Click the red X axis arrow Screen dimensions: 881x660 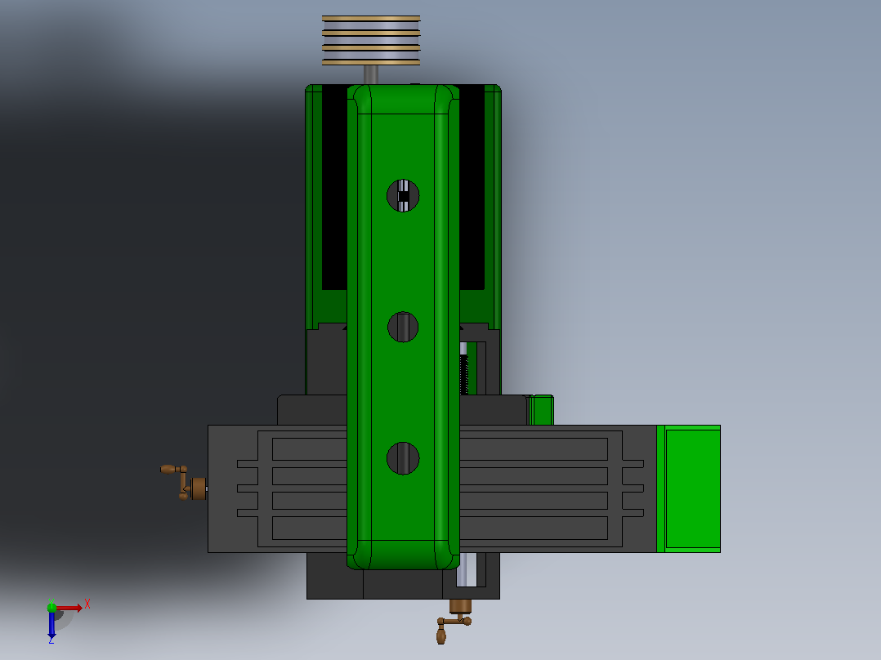(x=69, y=608)
